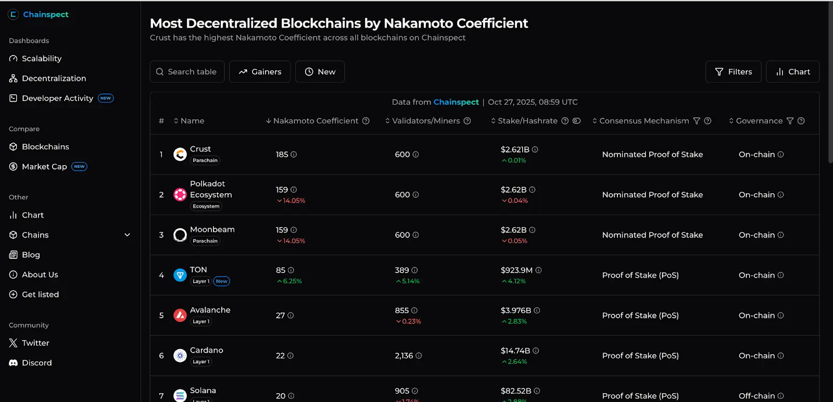Click info icon beside Nakamoto Coefficient header
This screenshot has height=402, width=833.
point(366,121)
